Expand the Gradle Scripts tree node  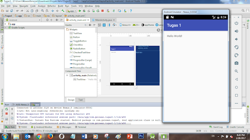click(x=5, y=28)
